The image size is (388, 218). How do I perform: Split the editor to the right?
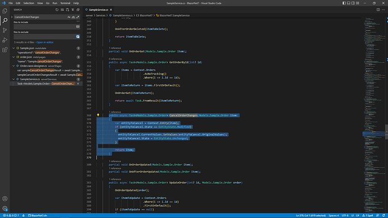click(378, 10)
